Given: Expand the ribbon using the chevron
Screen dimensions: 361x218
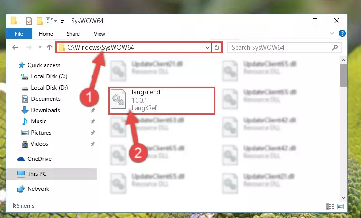Looking at the screenshot, I should (332, 33).
